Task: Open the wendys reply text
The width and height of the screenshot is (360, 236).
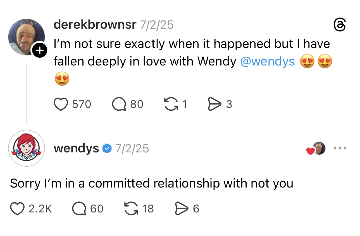Action: (x=151, y=184)
